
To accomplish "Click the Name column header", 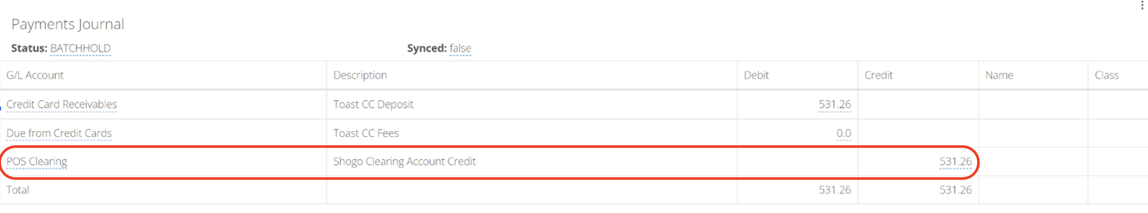I will tap(999, 75).
